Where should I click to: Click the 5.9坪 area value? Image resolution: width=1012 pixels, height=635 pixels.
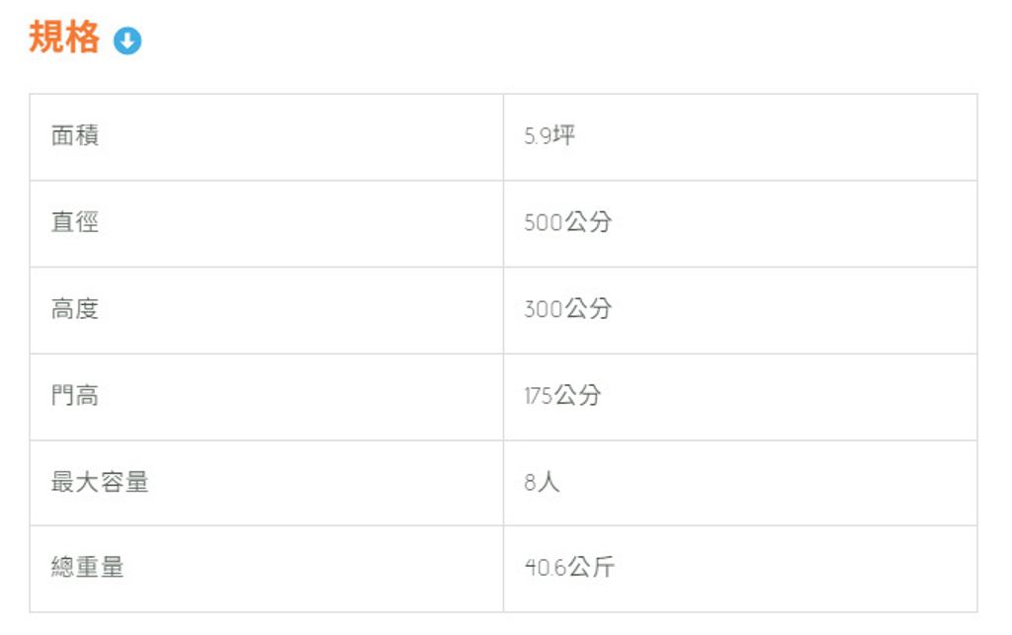(549, 136)
